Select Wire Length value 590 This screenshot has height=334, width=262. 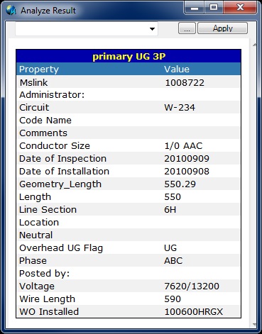[x=173, y=299]
